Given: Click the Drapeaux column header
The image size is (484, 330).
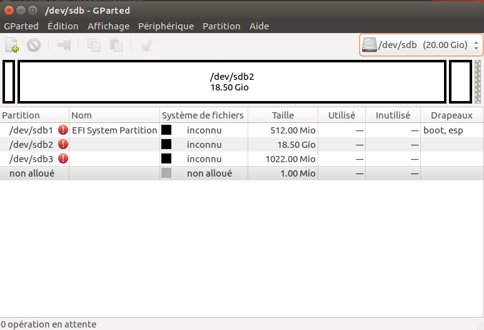Looking at the screenshot, I should (x=451, y=115).
